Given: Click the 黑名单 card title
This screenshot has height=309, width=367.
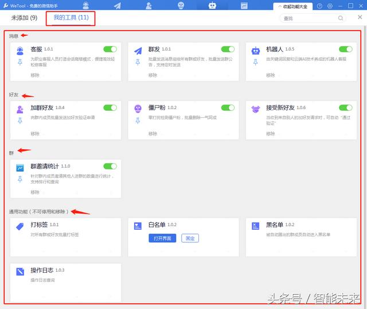Looking at the screenshot, I should 275,225.
